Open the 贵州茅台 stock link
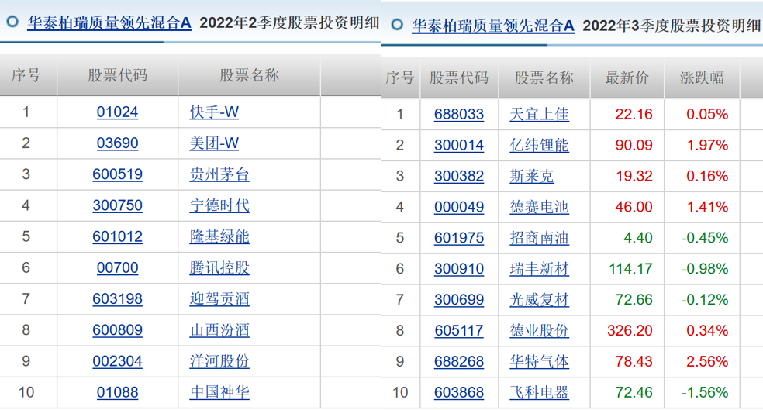The width and height of the screenshot is (763, 410). coord(219,174)
